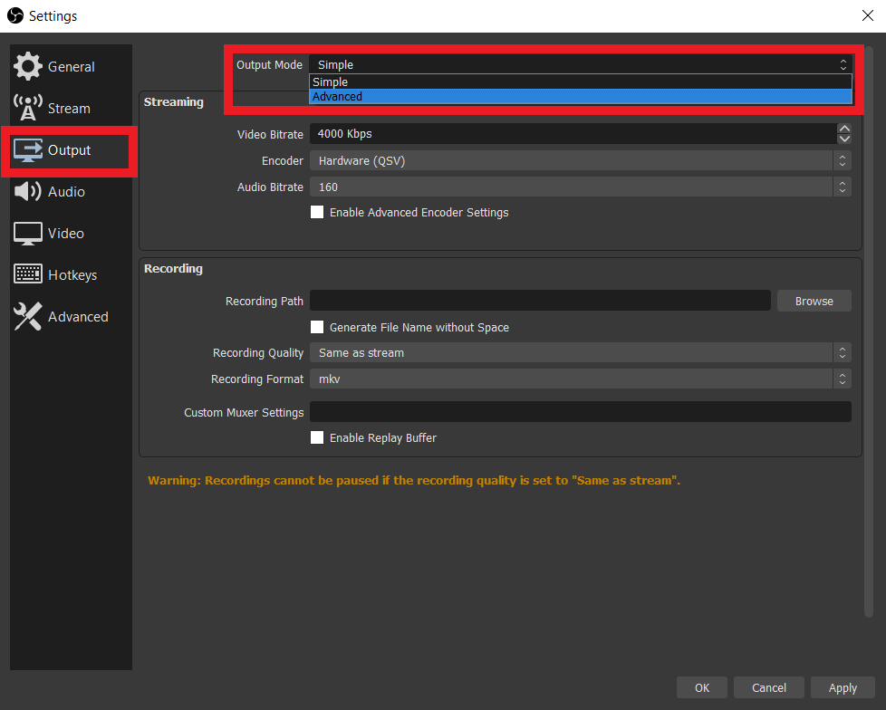Enable the Replay Buffer checkbox
This screenshot has width=886, height=710.
(317, 437)
